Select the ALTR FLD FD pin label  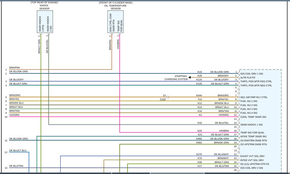pos(248,78)
